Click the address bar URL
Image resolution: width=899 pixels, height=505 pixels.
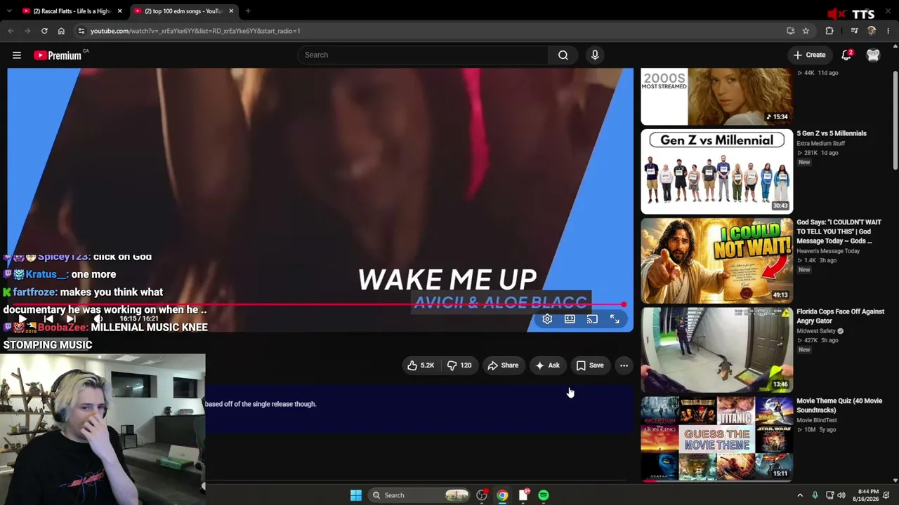195,31
